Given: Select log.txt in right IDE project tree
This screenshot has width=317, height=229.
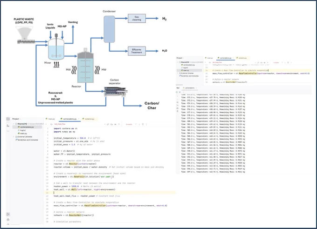Looking at the screenshot, I should point(185,67).
